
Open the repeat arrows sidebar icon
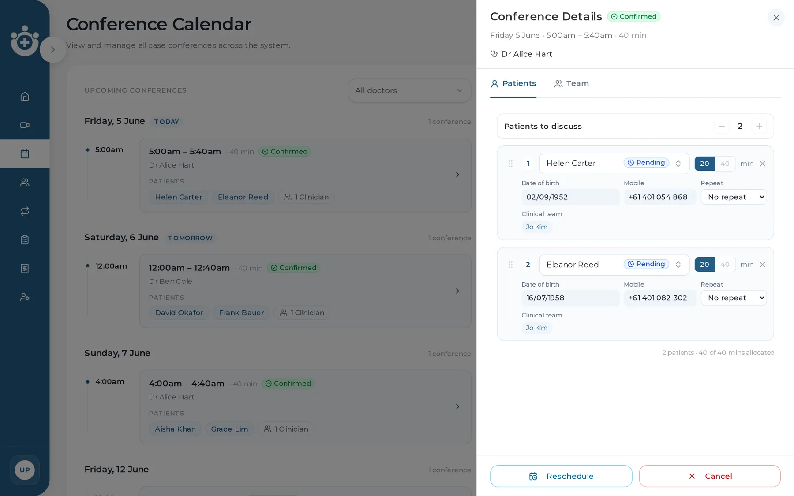(x=25, y=211)
